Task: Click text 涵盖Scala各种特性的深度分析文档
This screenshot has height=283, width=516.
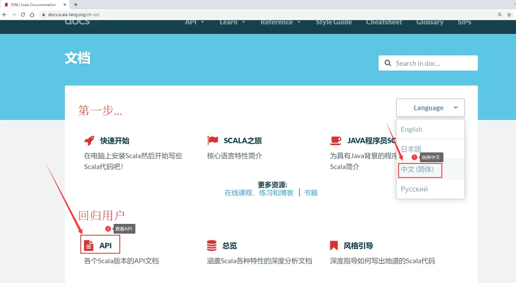Action: [x=260, y=261]
